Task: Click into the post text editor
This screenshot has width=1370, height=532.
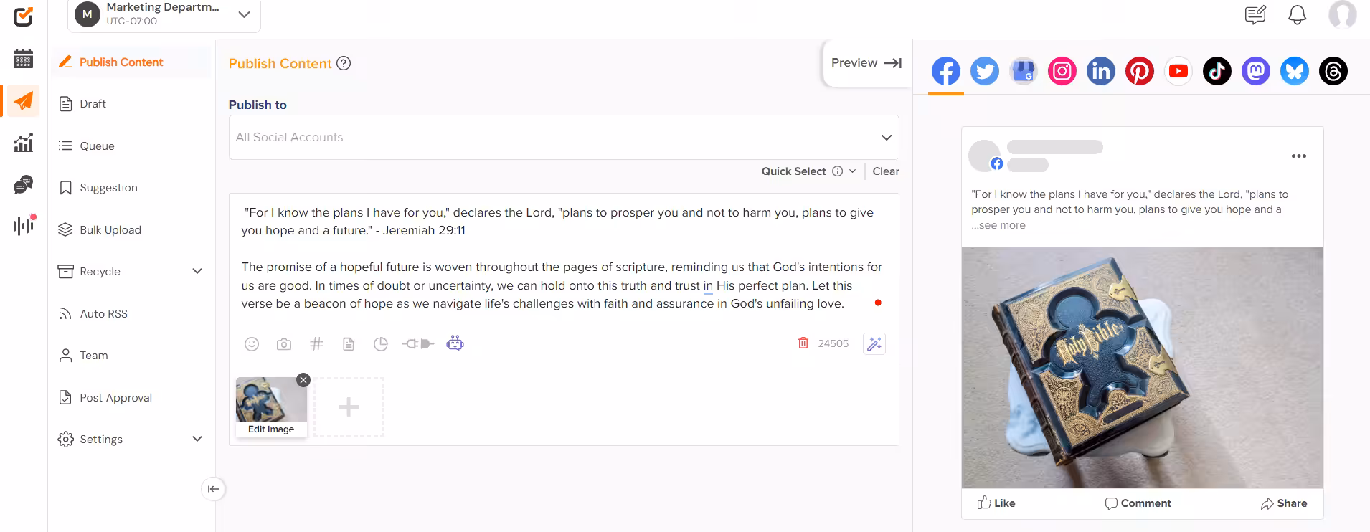Action: click(x=564, y=258)
